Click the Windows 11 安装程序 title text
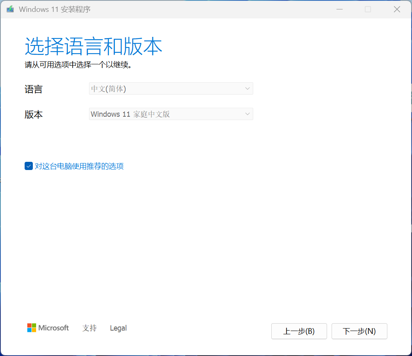 coord(55,9)
